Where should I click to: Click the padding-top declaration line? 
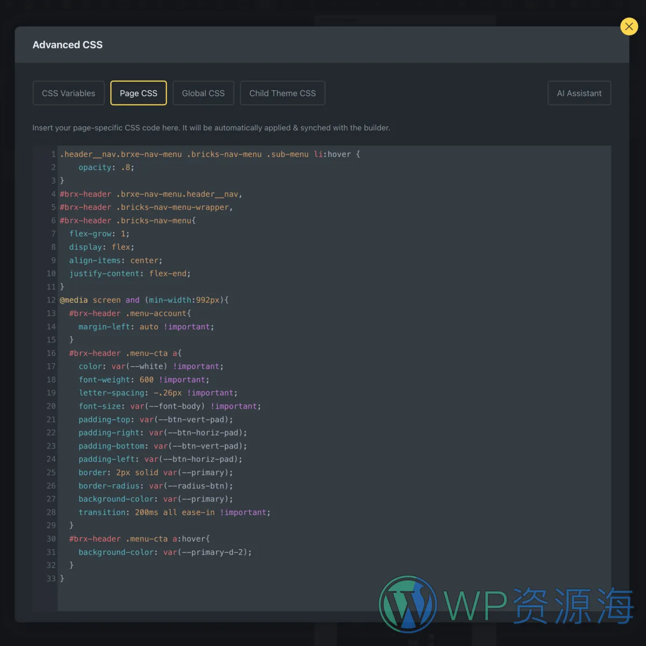click(156, 419)
